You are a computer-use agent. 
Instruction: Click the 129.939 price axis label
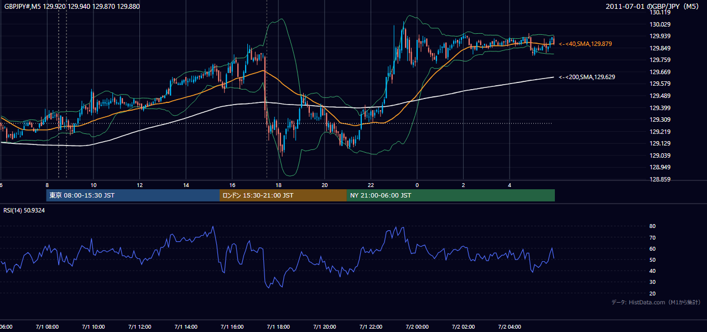tap(660, 36)
